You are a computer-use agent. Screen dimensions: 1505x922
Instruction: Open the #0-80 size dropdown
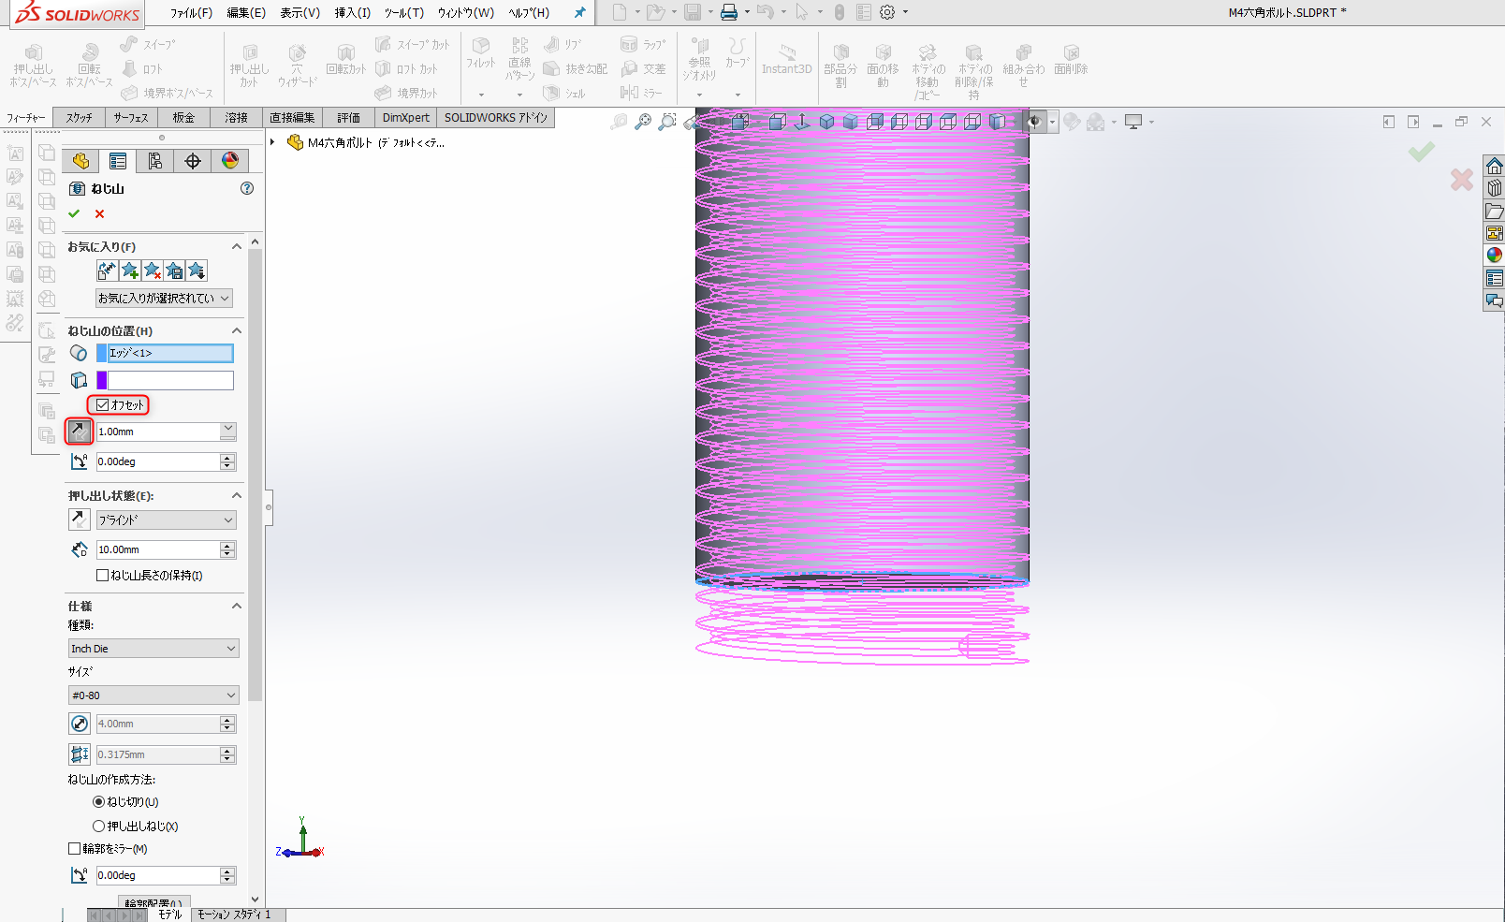tap(153, 695)
